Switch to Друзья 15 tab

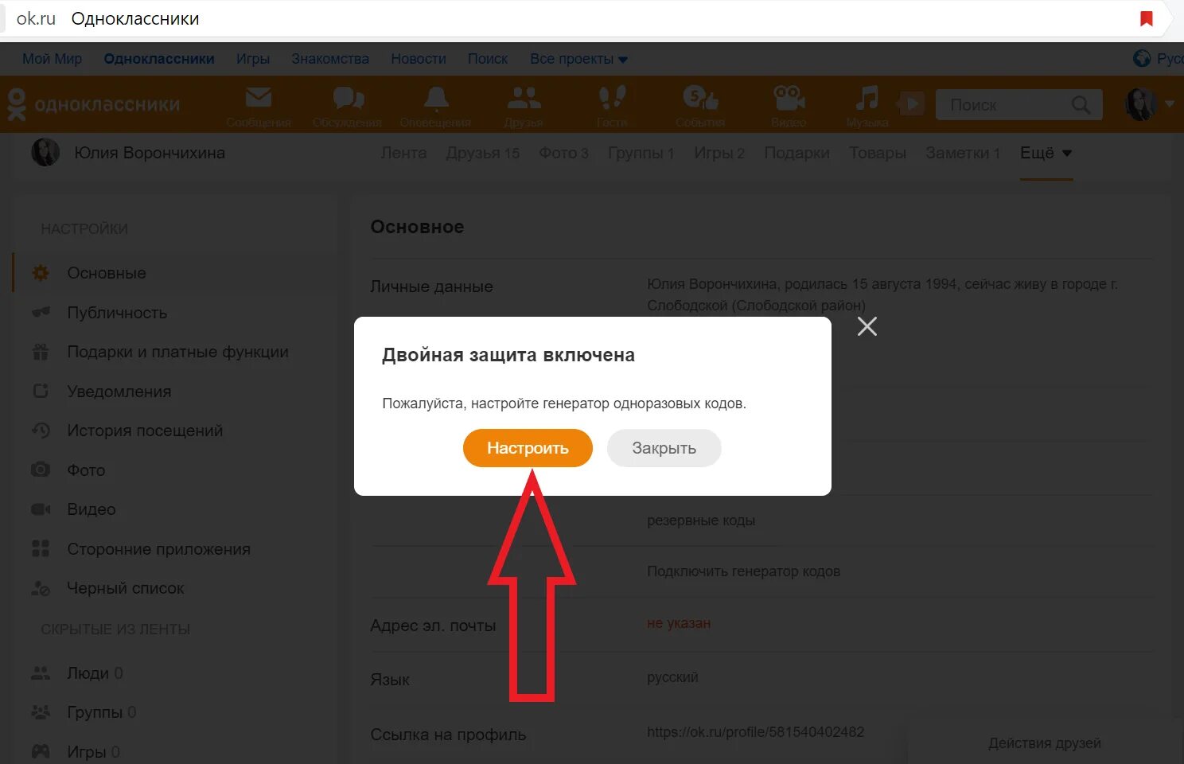click(483, 153)
